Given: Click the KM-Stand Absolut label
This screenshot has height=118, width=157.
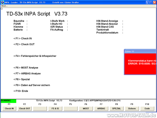Looking at the screenshot, I should pos(107,24).
